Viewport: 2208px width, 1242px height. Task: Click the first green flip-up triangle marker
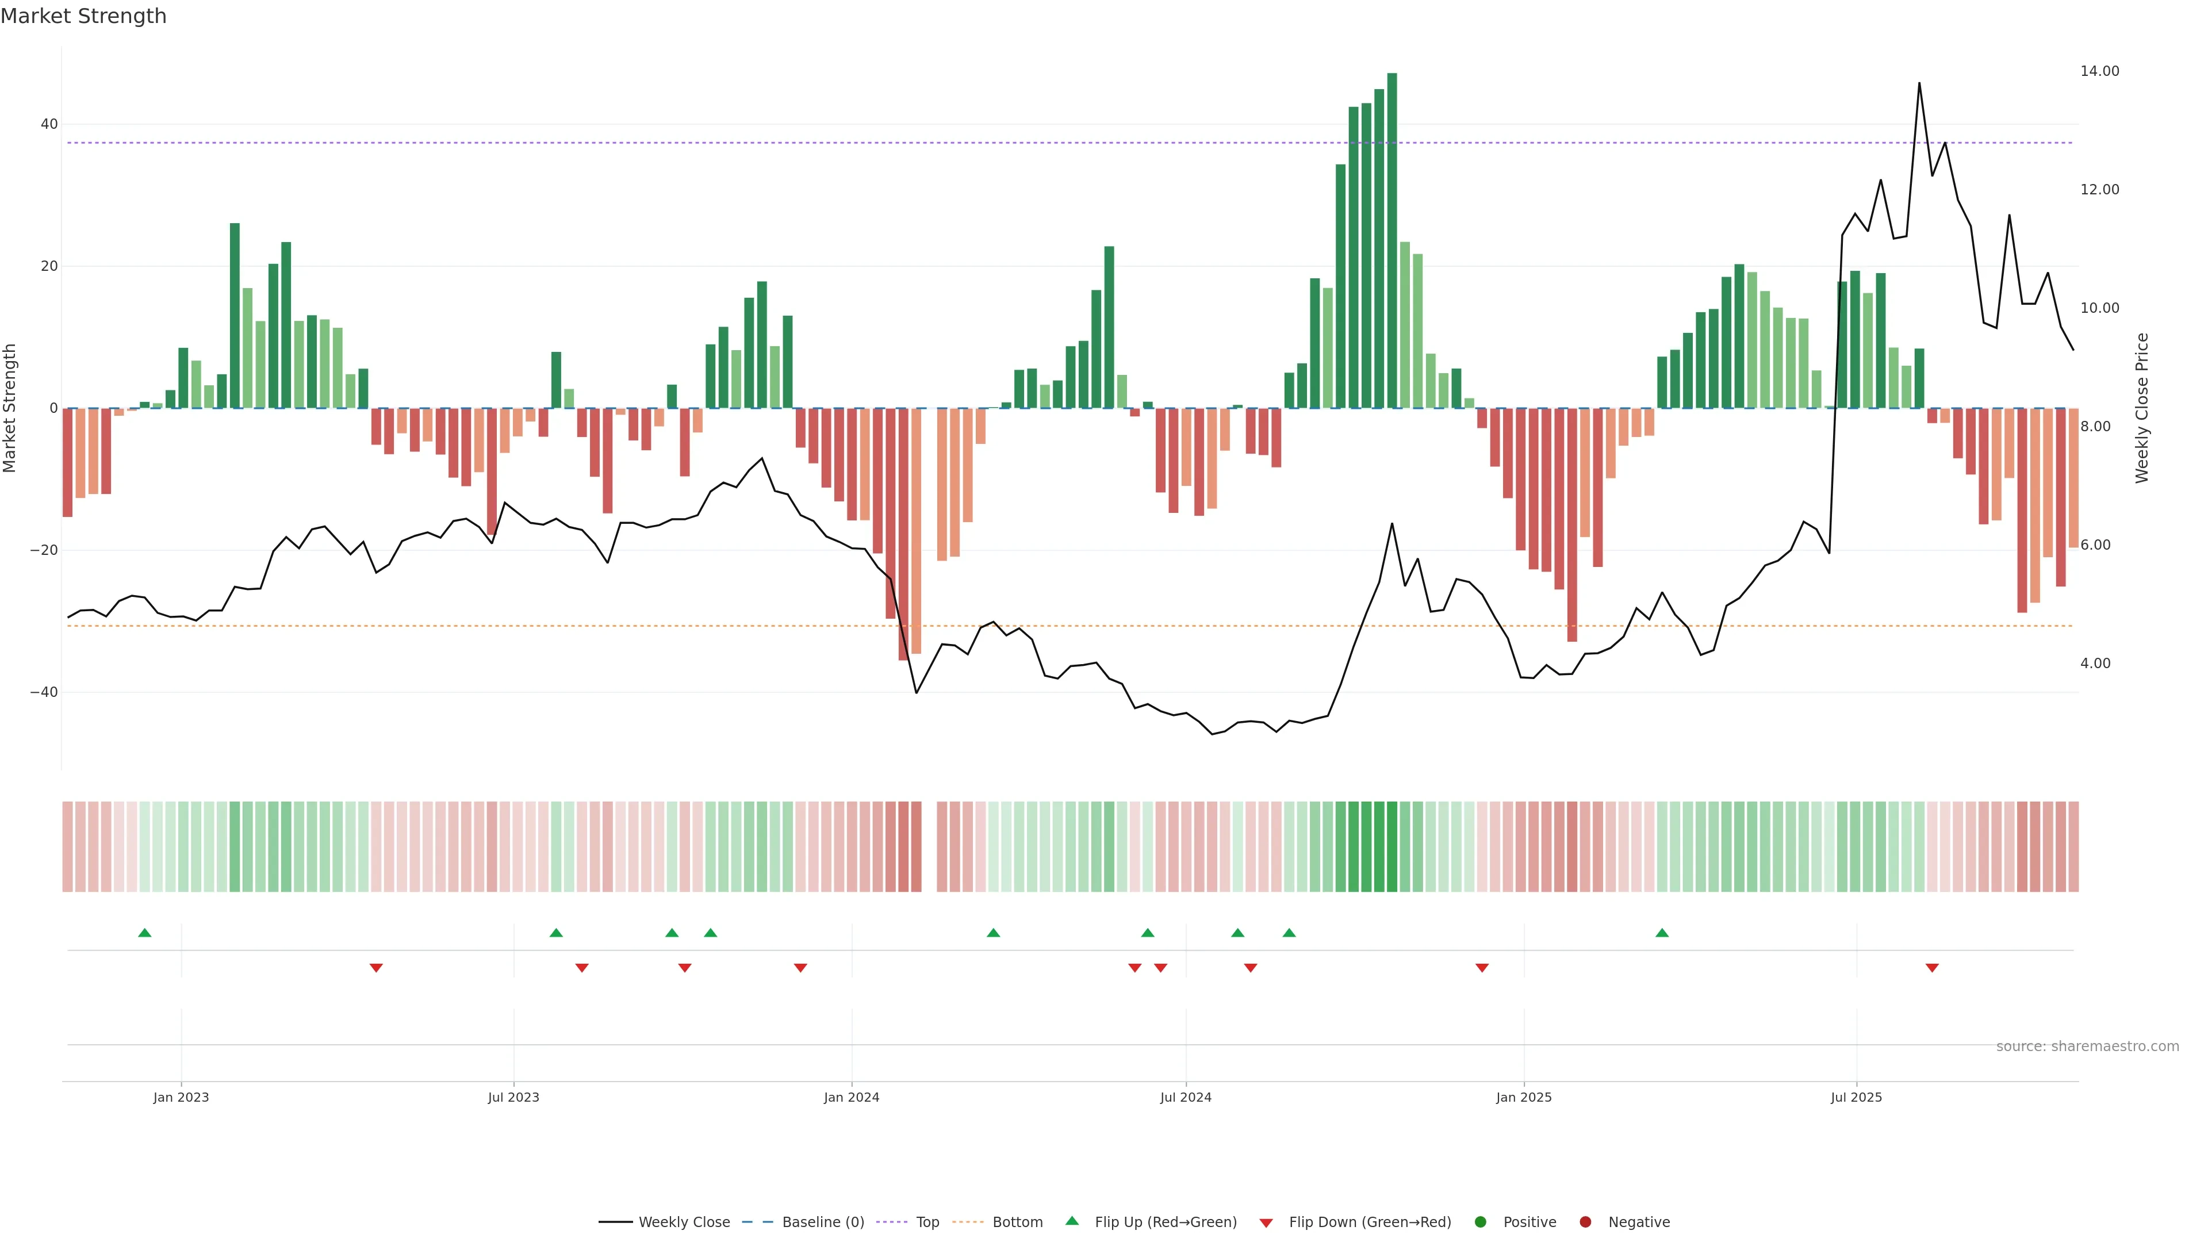click(x=145, y=933)
